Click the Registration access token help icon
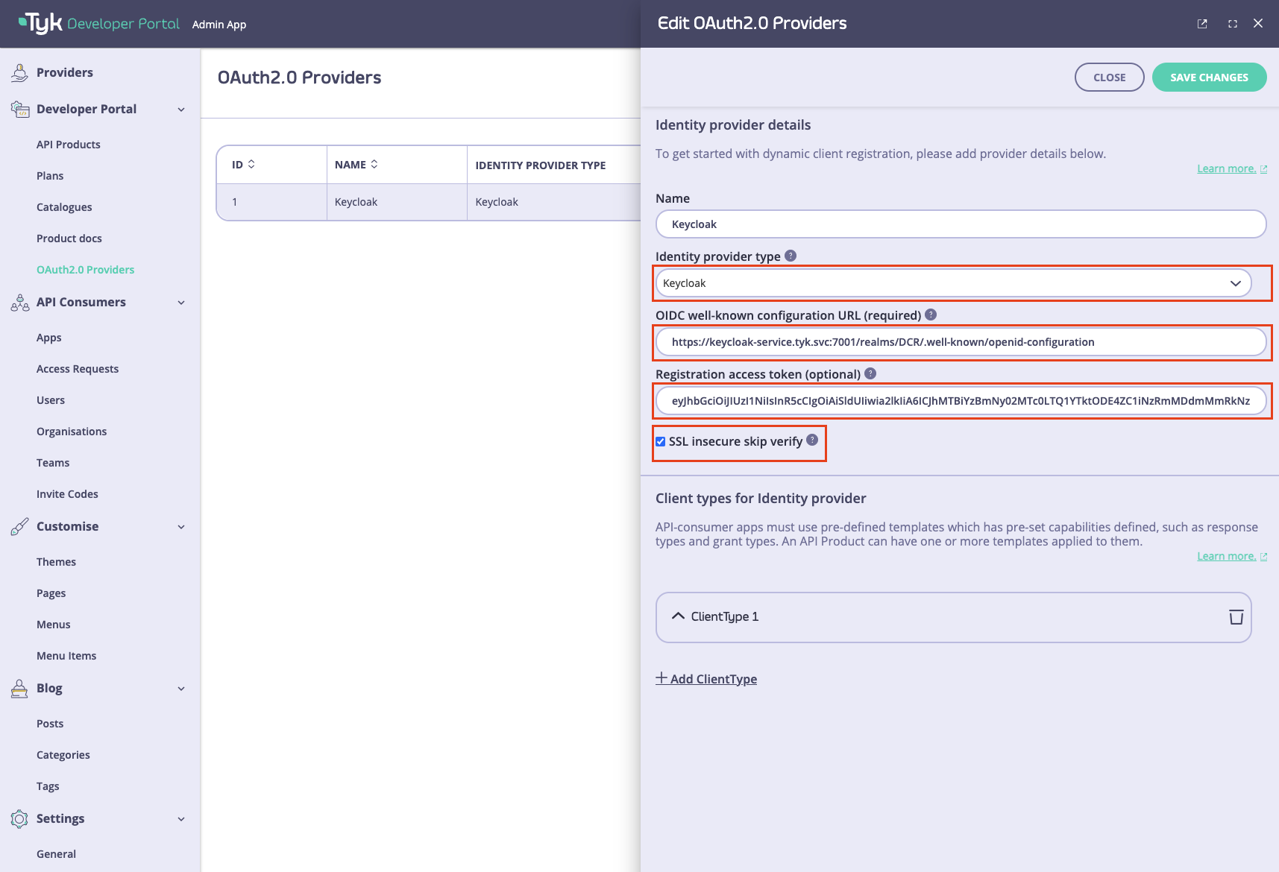 click(870, 373)
